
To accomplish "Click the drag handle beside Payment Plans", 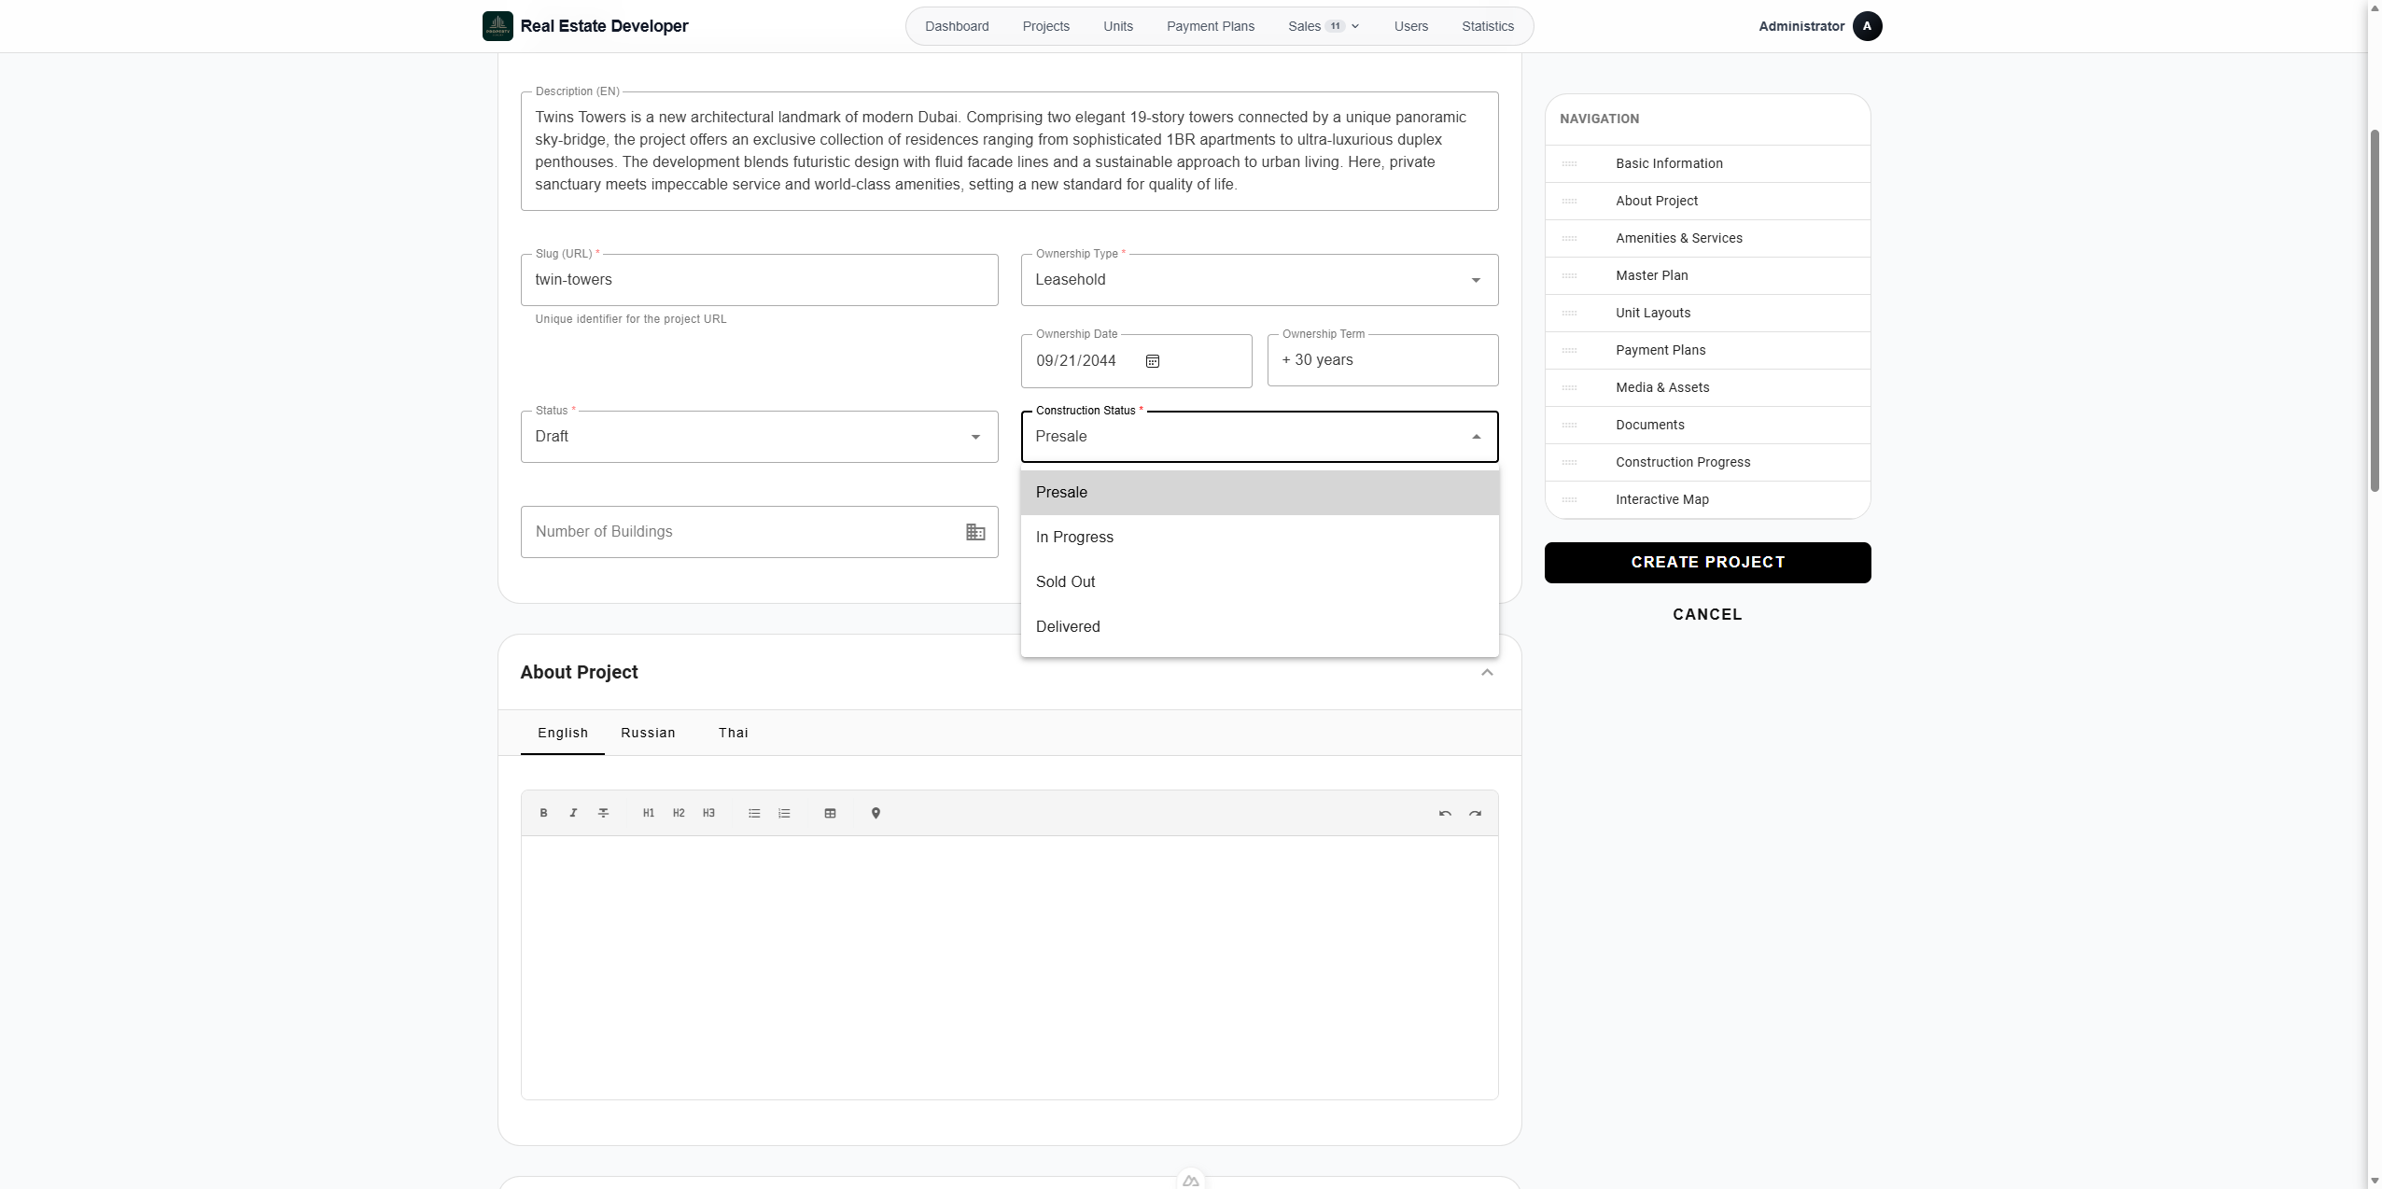I will pos(1569,350).
